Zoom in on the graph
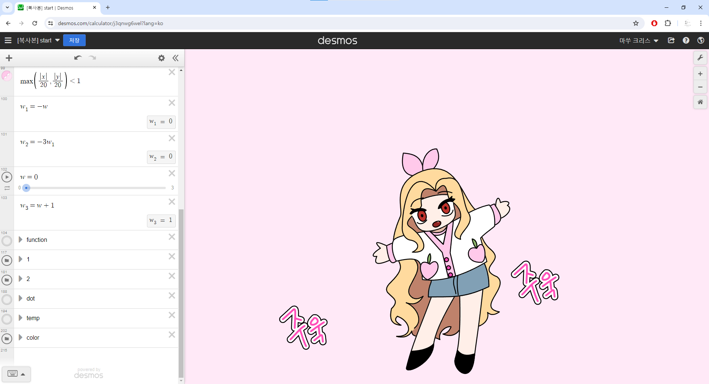The height and width of the screenshot is (384, 709). pos(700,74)
